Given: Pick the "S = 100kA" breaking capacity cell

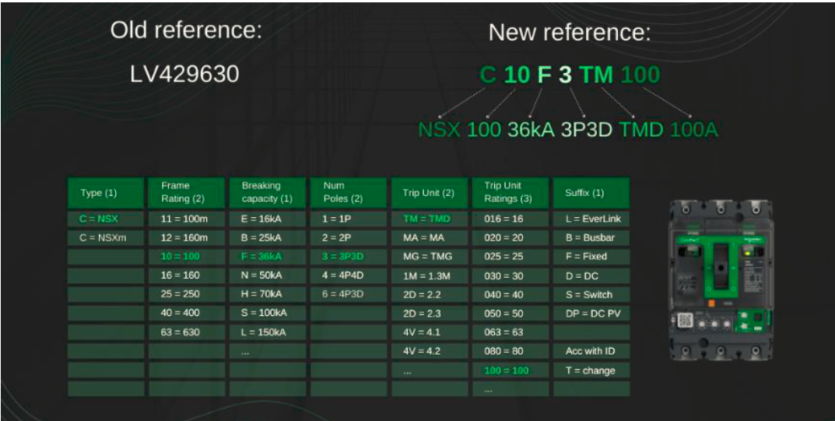Looking at the screenshot, I should click(x=268, y=313).
